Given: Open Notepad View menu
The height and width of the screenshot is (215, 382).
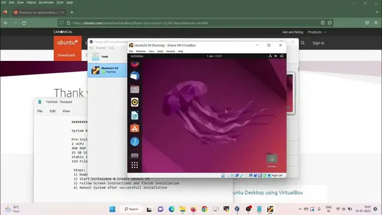Looking at the screenshot, I should 66,111.
